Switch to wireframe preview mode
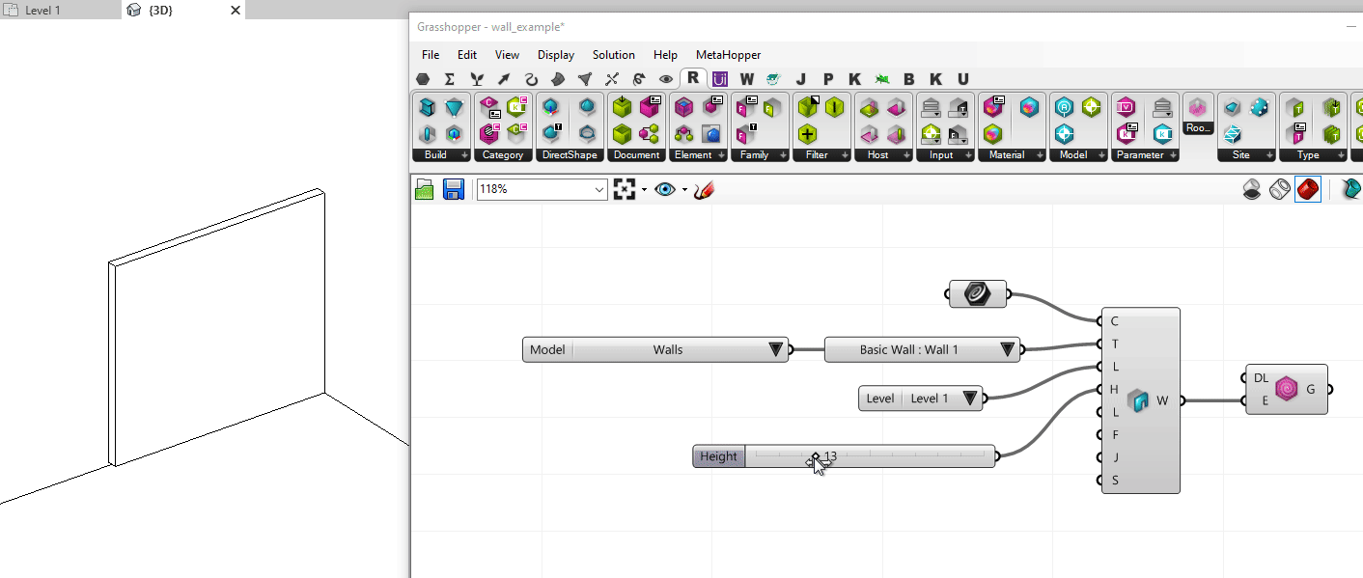This screenshot has height=578, width=1363. [1279, 190]
